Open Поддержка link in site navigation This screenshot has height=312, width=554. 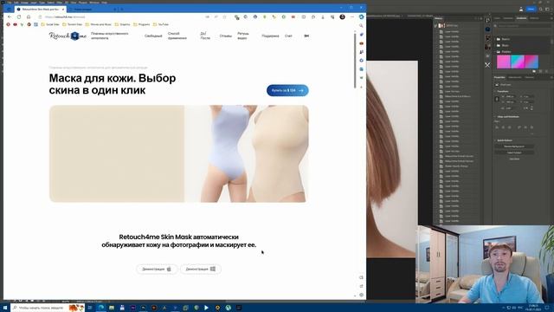pyautogui.click(x=270, y=36)
